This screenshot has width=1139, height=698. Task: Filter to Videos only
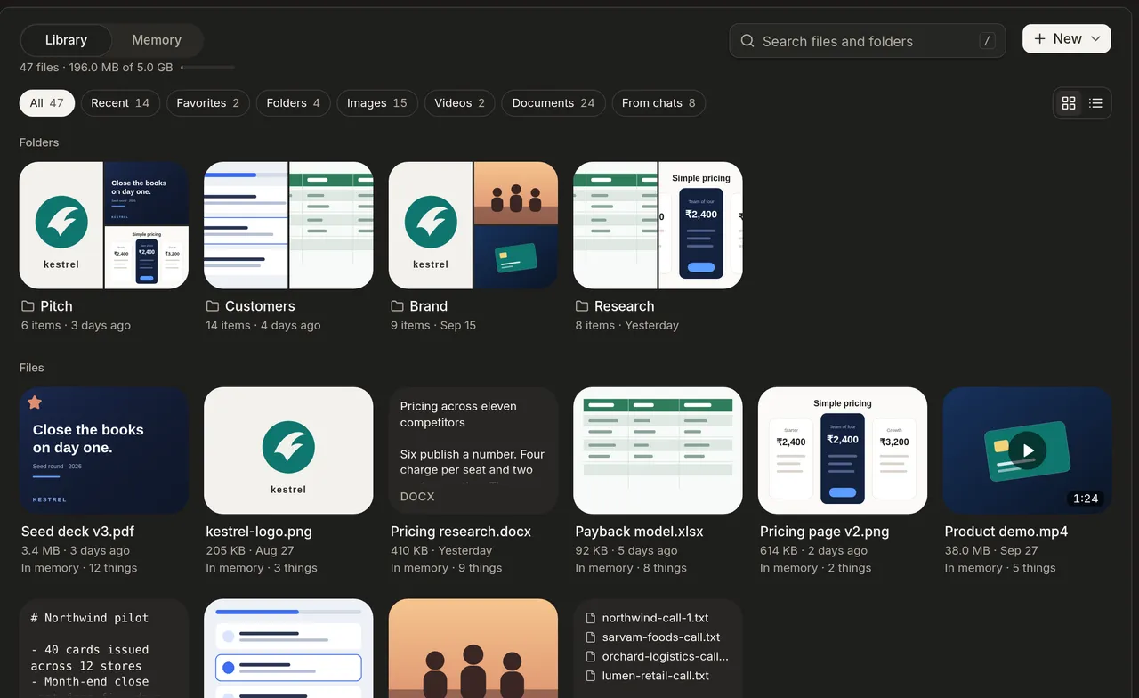tap(460, 103)
